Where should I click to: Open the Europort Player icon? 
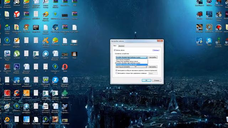pos(7,54)
